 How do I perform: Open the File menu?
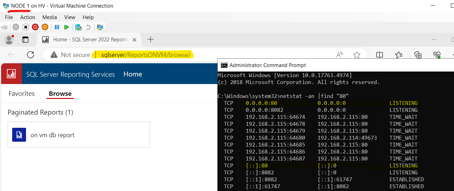9,17
